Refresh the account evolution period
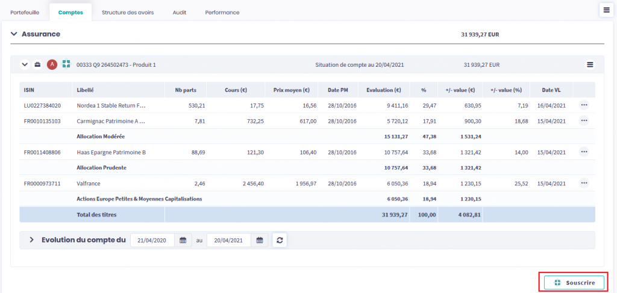Screen dimensions: 617x293 point(280,240)
